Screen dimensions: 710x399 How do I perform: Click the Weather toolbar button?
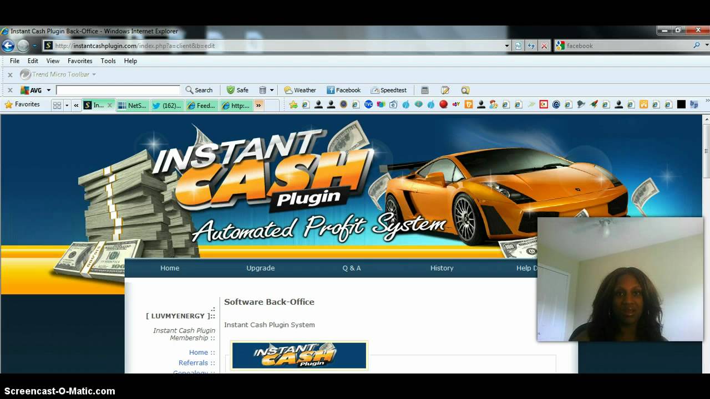300,90
